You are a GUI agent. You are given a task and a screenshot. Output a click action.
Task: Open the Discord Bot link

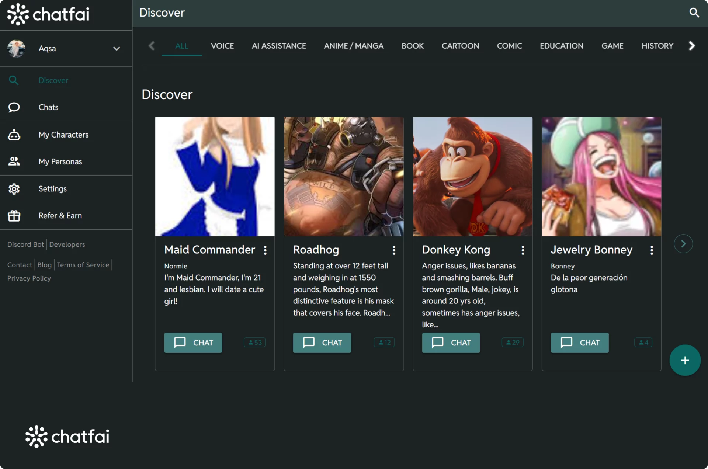click(x=25, y=244)
